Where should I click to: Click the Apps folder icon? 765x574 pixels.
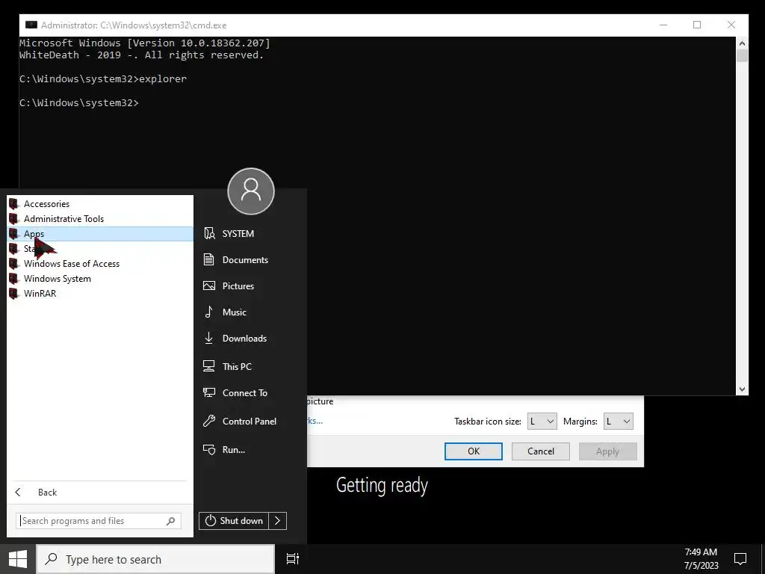(13, 234)
